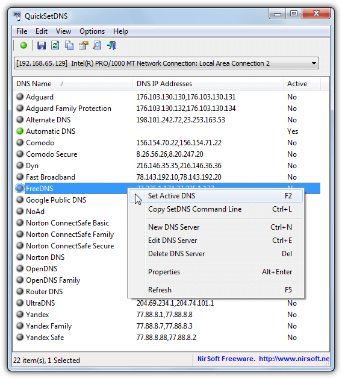Click IP addresses 198.101.242.72,23.253.163.53

(x=181, y=120)
